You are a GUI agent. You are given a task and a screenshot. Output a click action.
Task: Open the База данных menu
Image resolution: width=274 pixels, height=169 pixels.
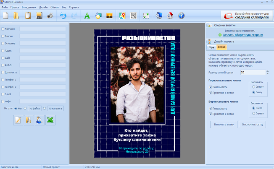point(29,7)
